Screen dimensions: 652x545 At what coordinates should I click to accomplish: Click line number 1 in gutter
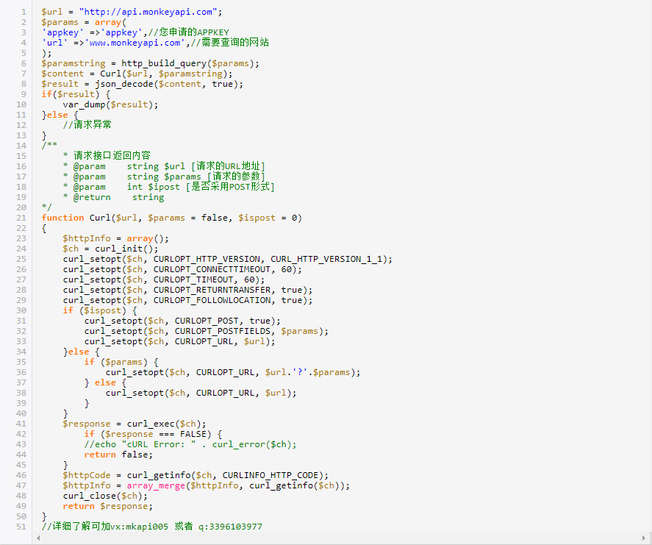pyautogui.click(x=24, y=12)
